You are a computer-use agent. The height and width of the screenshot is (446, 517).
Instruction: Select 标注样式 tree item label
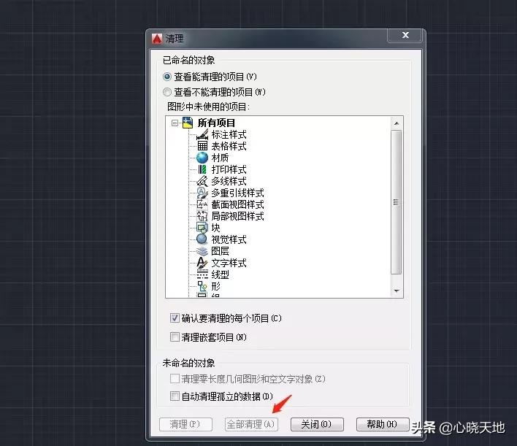pos(229,134)
